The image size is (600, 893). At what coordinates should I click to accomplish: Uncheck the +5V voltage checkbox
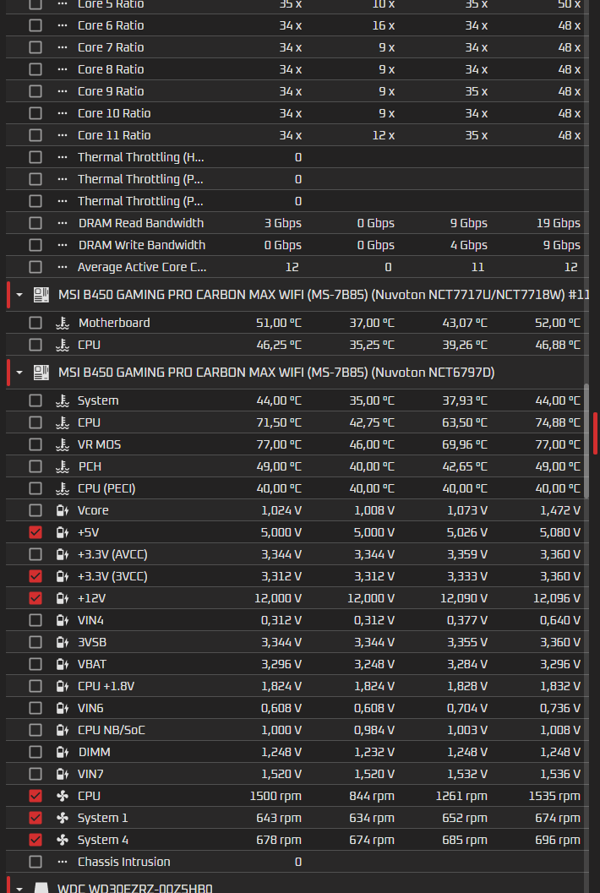[35, 532]
